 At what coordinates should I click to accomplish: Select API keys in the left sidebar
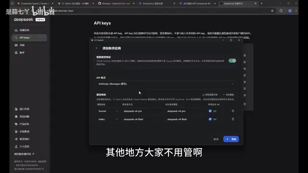(x=29, y=37)
